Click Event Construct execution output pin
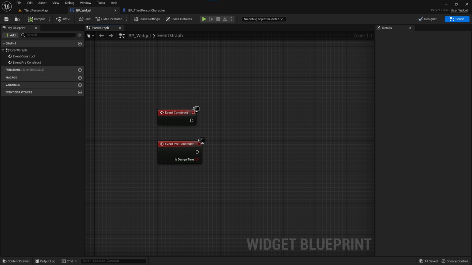 click(x=191, y=121)
